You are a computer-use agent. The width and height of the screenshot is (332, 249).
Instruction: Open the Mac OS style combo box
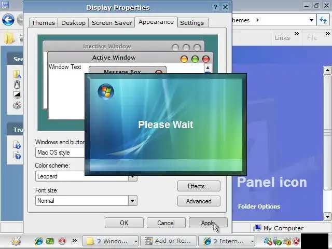[x=60, y=152]
